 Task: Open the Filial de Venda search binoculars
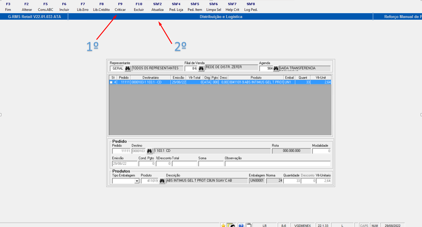pos(201,68)
